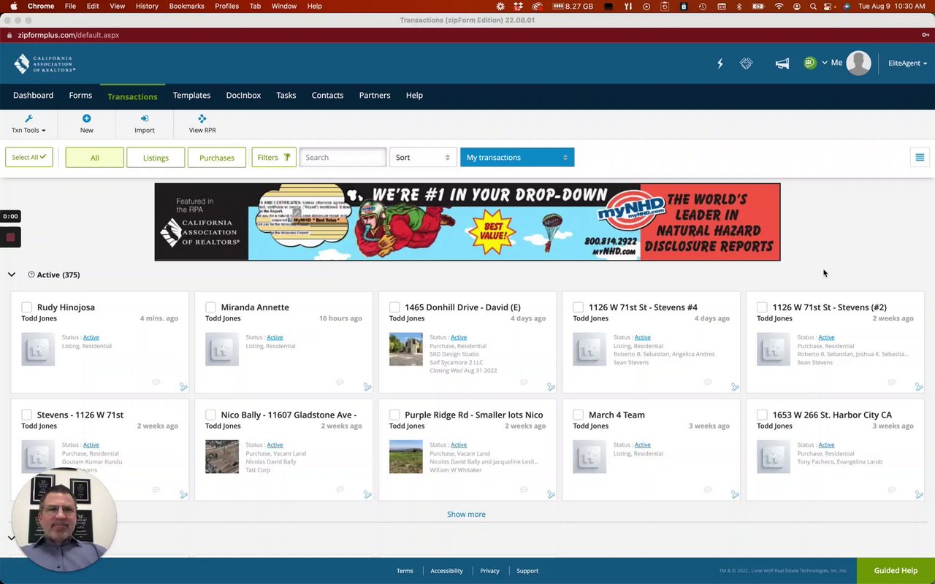The height and width of the screenshot is (584, 935).
Task: Check the 1126 W 71st St Stevens (#2) checkbox
Action: coord(762,307)
